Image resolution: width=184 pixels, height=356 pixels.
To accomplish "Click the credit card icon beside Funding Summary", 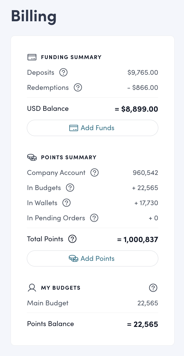I will coord(32,57).
